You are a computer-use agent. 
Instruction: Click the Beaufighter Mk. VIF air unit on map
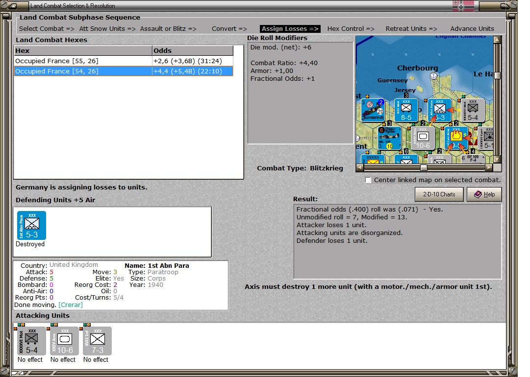tap(390, 138)
